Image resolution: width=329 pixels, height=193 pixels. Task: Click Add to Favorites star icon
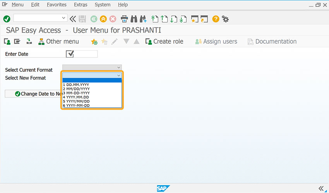pyautogui.click(x=94, y=41)
